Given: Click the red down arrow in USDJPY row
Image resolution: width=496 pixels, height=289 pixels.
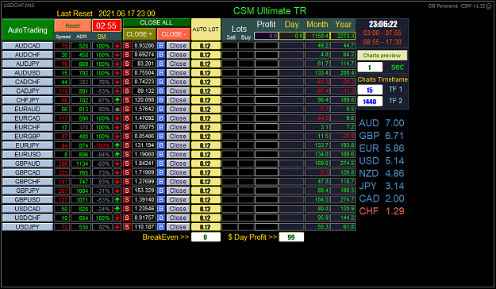Looking at the screenshot, I should coord(117,227).
